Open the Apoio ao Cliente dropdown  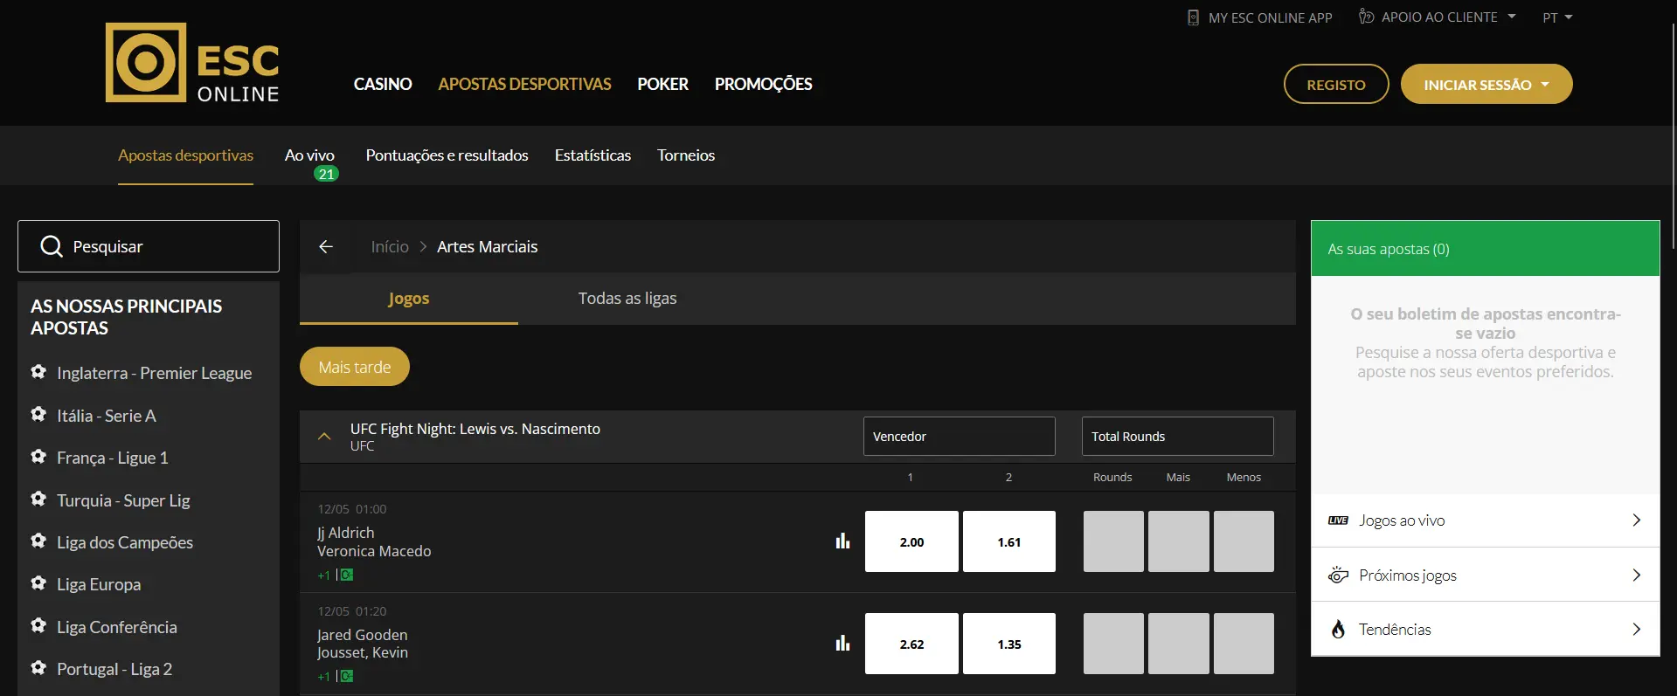[x=1438, y=17]
